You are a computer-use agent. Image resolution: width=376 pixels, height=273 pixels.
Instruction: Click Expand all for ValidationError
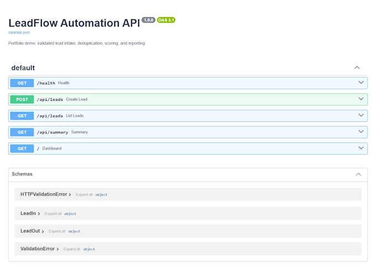click(x=72, y=249)
